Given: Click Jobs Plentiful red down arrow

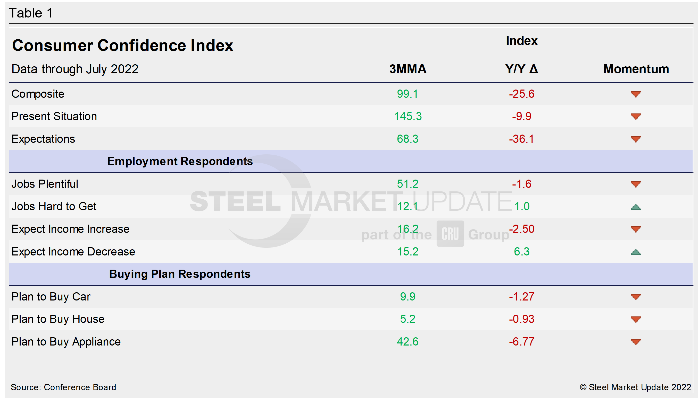Looking at the screenshot, I should click(636, 184).
